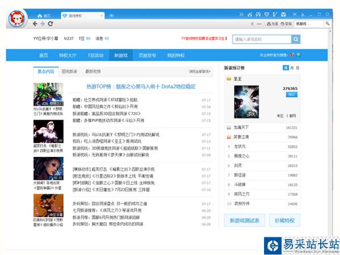The image size is (340, 255).
Task: Open 武林外传 ranked tenth
Action: [241, 203]
